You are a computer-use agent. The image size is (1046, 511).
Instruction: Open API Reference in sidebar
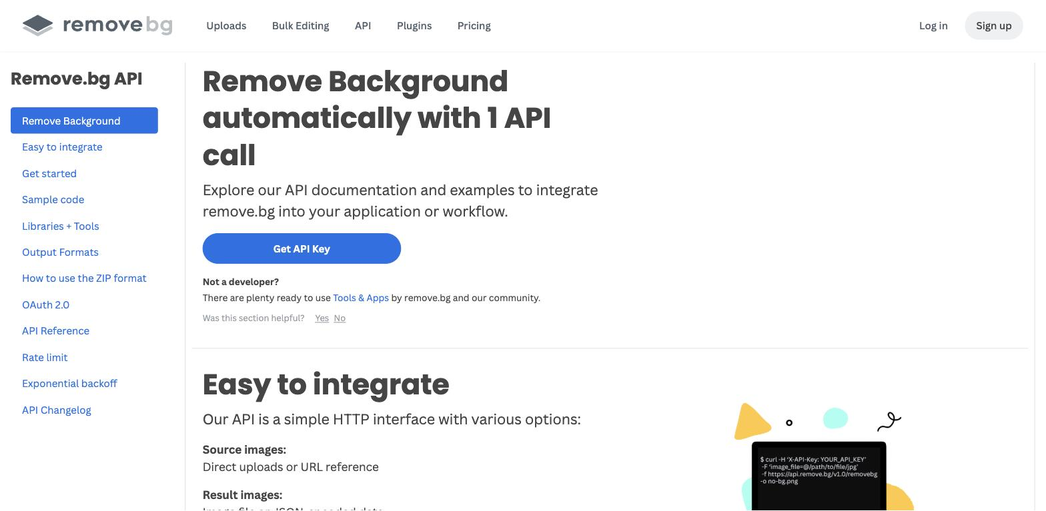tap(55, 330)
